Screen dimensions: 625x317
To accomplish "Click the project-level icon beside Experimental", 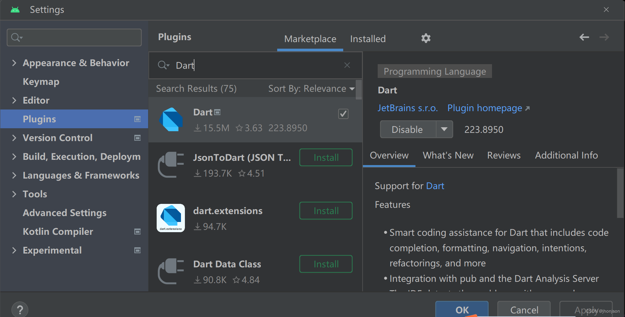I will point(138,250).
